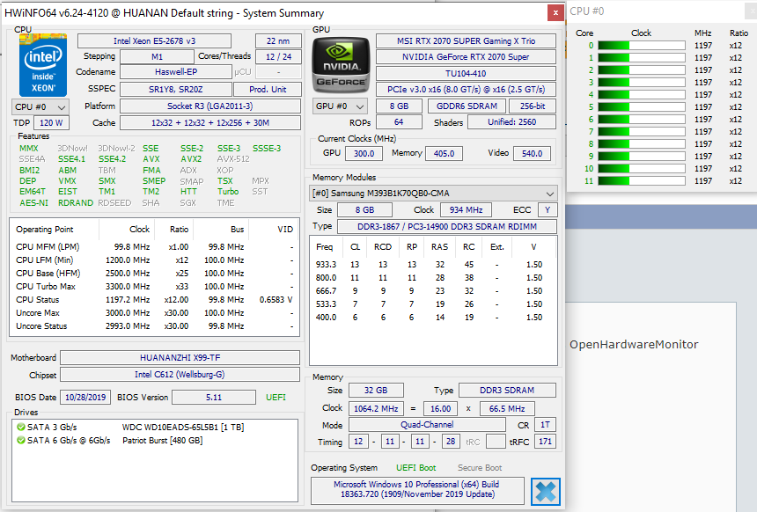Click the BIOS version 5.11 field
Viewport: 757px width, 512px height.
pos(214,397)
